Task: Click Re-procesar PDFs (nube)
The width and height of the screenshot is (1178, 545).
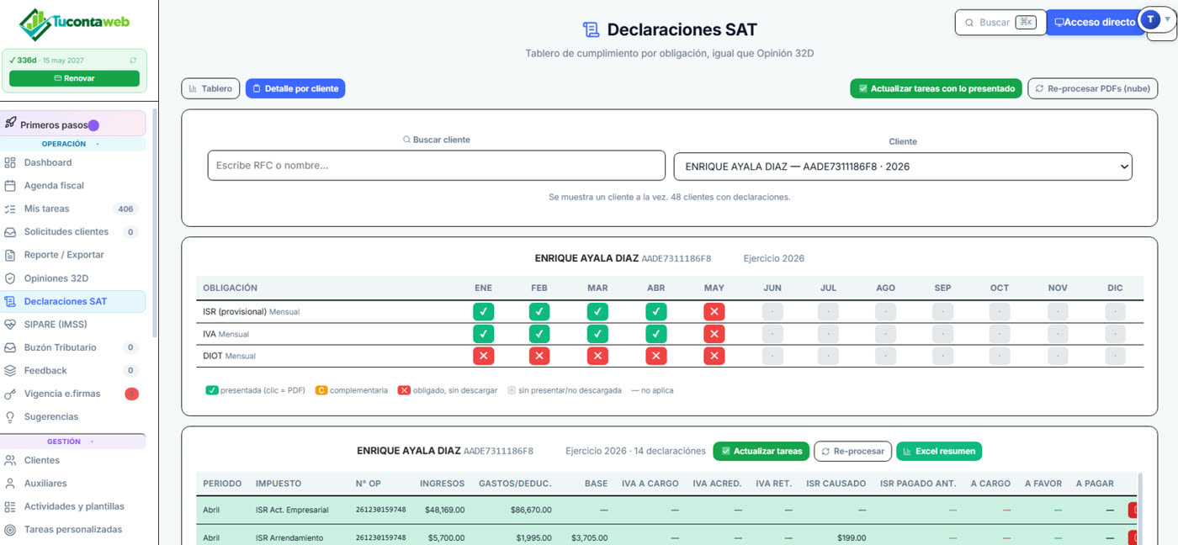Action: [1093, 88]
